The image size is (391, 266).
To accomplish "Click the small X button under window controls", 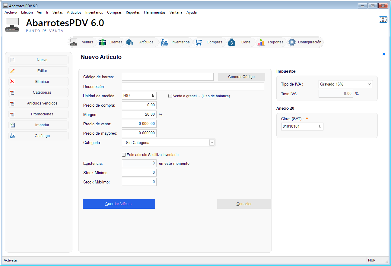I will [x=383, y=20].
